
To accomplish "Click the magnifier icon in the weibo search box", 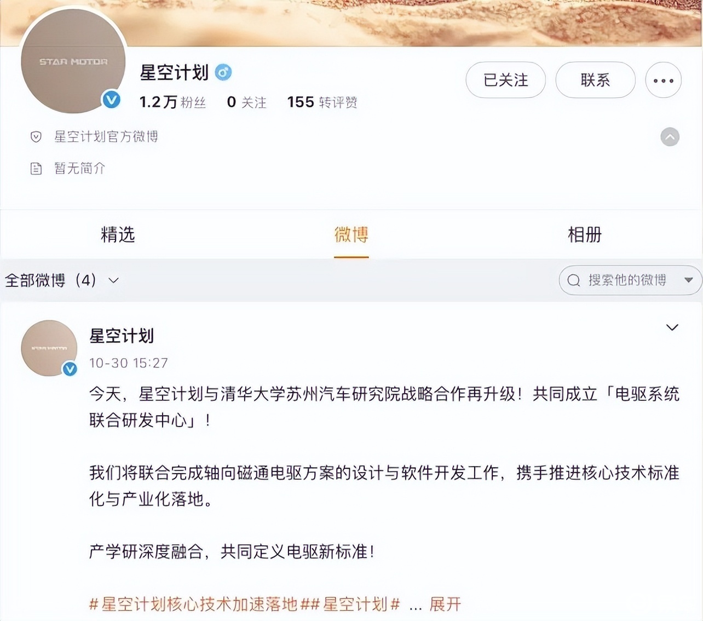I will tap(574, 280).
